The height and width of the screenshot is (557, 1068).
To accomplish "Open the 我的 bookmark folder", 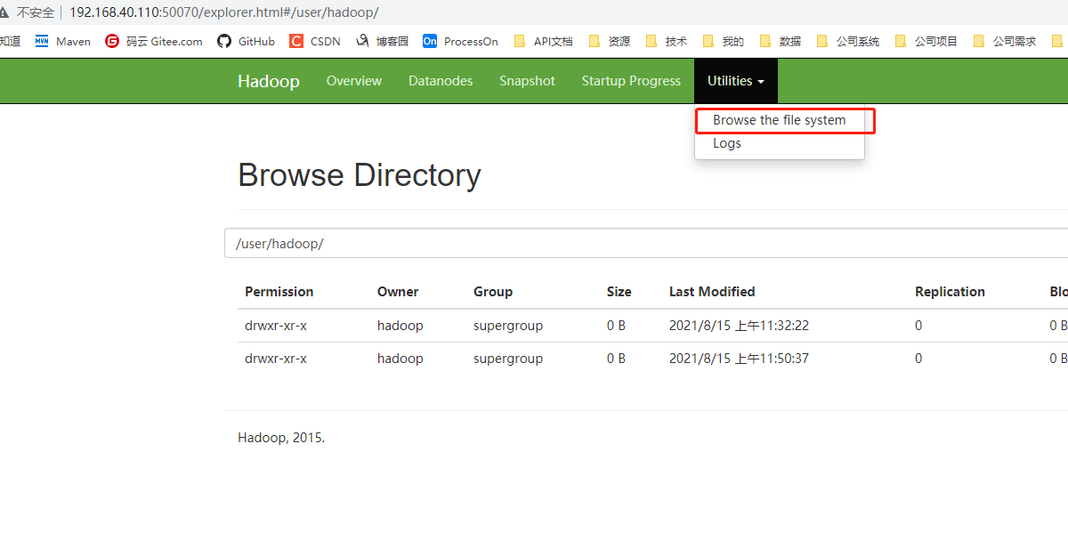I will (x=724, y=41).
